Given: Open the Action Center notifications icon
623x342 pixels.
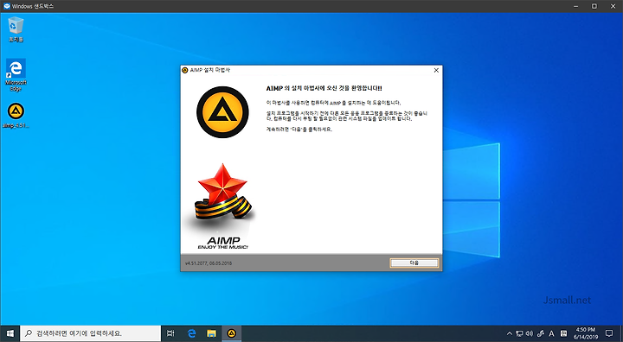Looking at the screenshot, I should (x=609, y=333).
